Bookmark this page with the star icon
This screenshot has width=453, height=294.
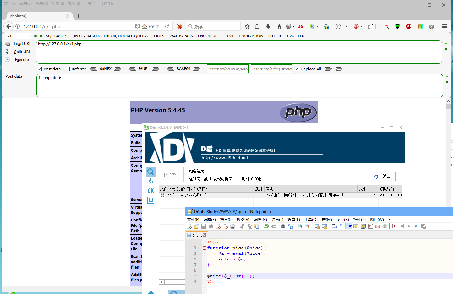click(x=247, y=26)
